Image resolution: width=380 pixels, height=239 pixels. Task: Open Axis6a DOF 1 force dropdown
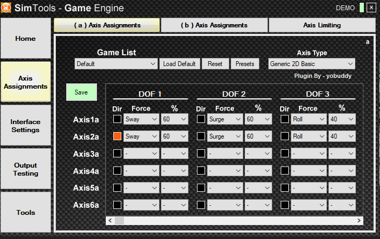141,205
